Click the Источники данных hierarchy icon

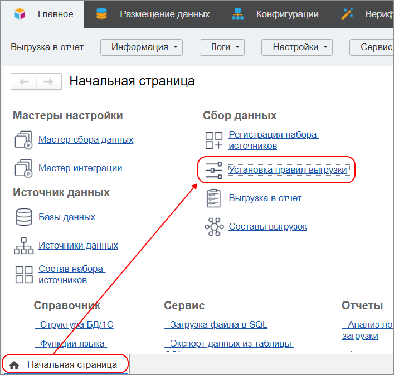click(x=24, y=246)
